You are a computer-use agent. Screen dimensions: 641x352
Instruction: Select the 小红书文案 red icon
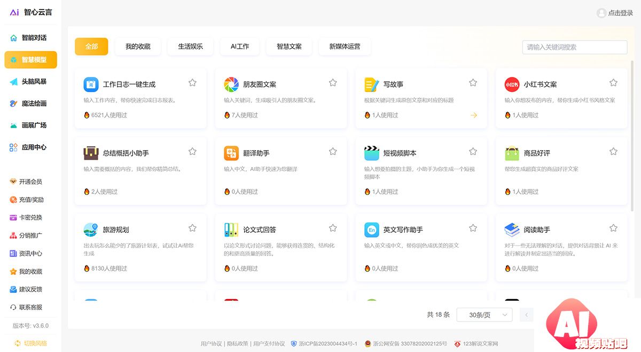click(512, 84)
